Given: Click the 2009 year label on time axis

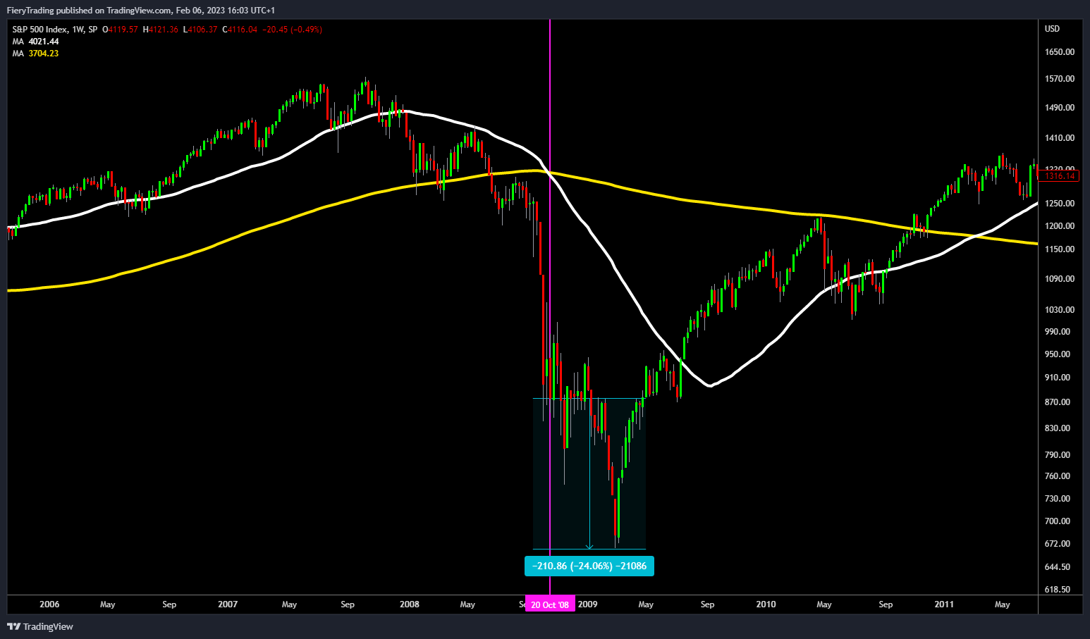Looking at the screenshot, I should (588, 604).
